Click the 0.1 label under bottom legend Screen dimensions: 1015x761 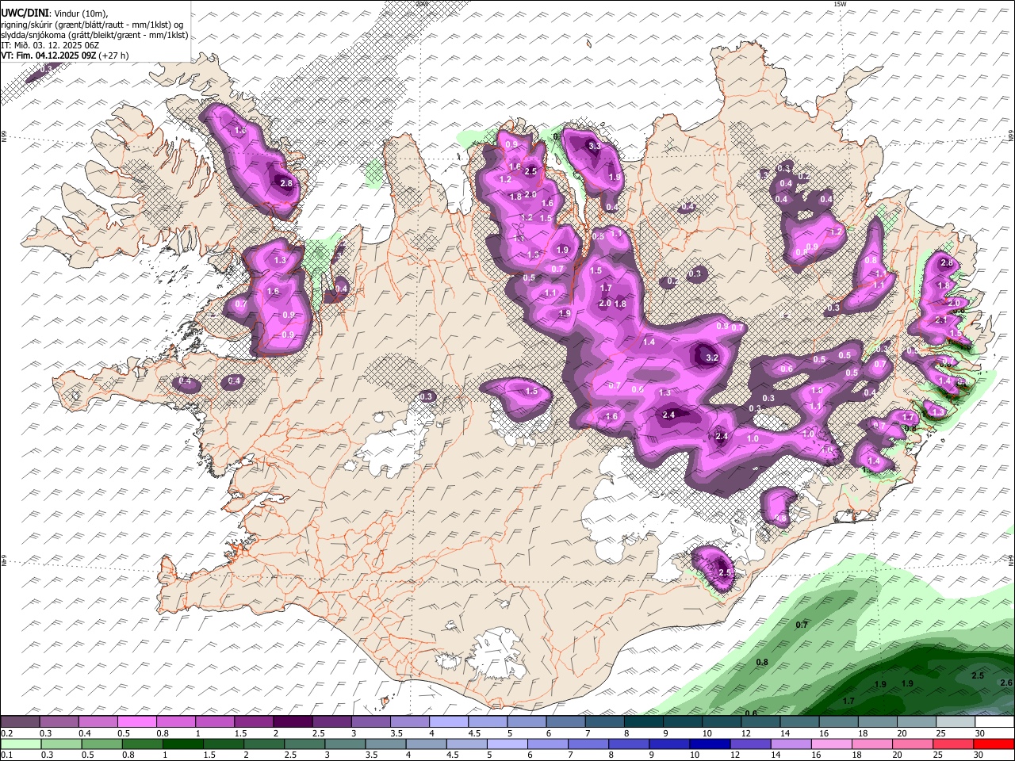pos(6,755)
